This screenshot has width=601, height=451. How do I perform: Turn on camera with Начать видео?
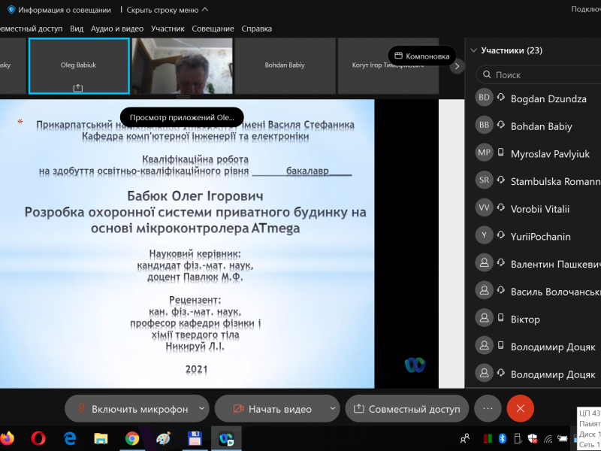click(270, 409)
